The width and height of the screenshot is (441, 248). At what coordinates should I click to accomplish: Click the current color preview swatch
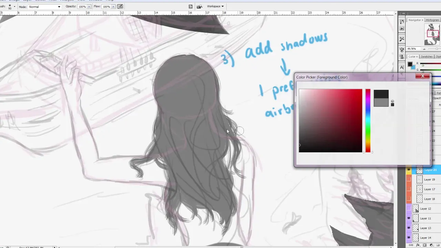pos(381,102)
